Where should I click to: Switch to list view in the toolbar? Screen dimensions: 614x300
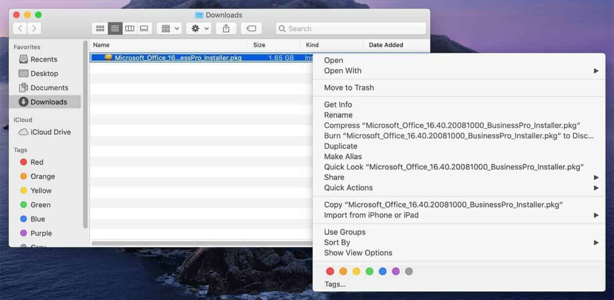click(x=115, y=29)
